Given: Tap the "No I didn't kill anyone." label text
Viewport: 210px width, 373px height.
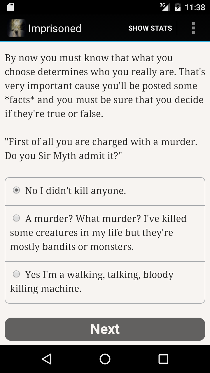Looking at the screenshot, I should (x=76, y=191).
